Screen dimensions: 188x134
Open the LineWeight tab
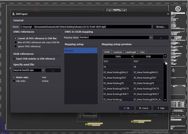[x=130, y=52]
